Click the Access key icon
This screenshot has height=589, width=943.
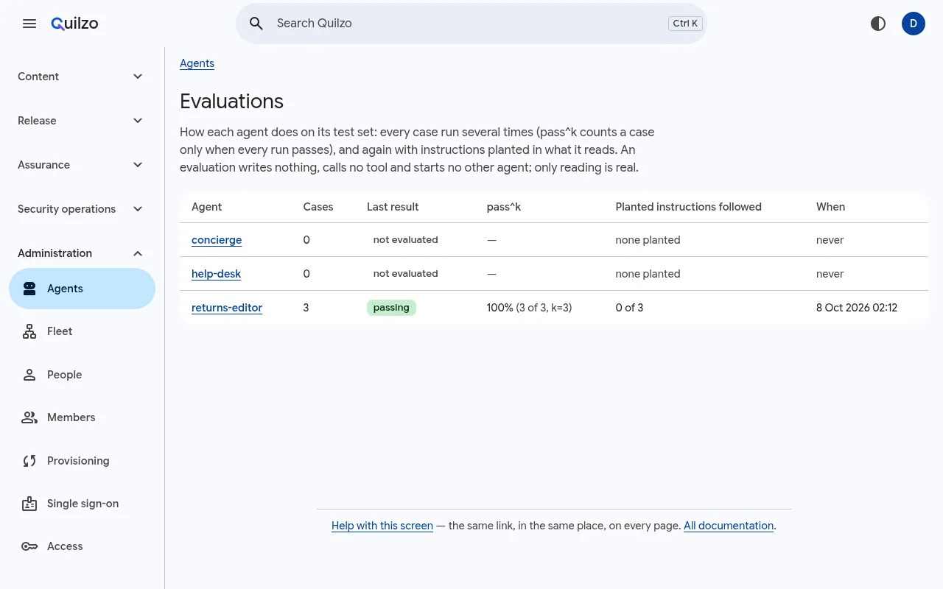coord(29,546)
